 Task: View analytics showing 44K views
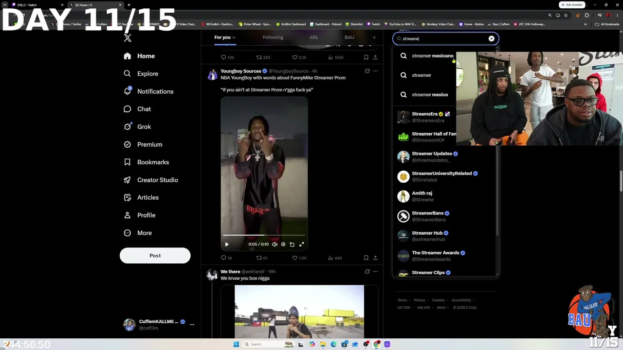tap(335, 258)
